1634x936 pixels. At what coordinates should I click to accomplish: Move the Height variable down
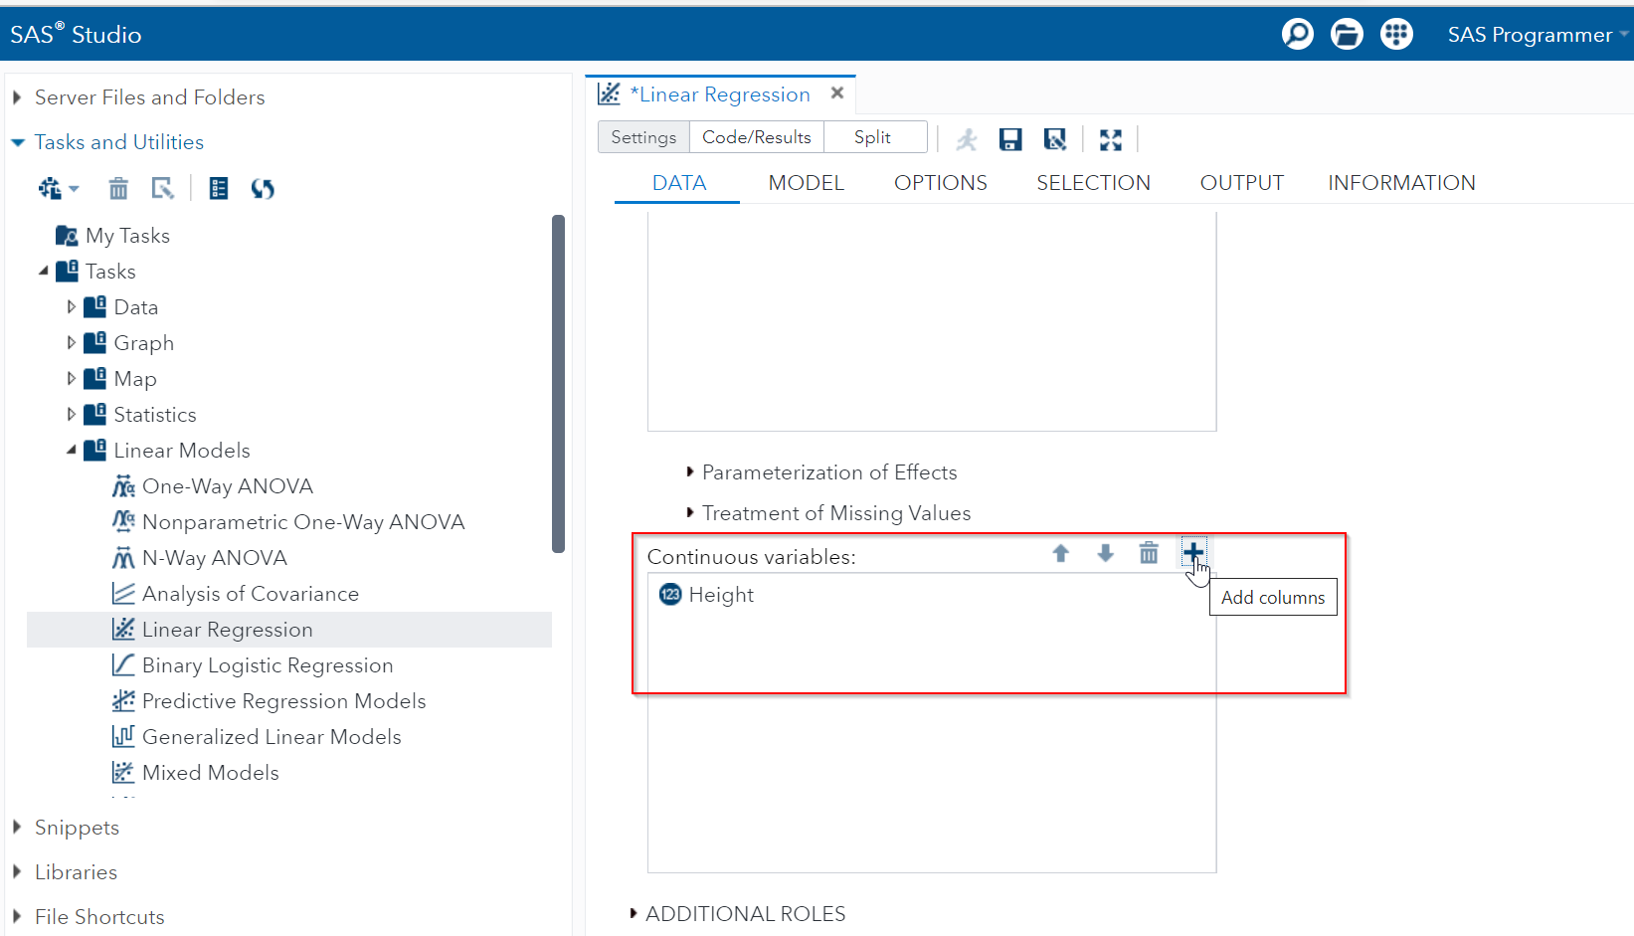point(1105,553)
